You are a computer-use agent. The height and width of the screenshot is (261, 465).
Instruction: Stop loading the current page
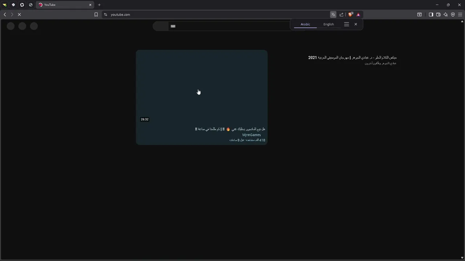[19, 14]
